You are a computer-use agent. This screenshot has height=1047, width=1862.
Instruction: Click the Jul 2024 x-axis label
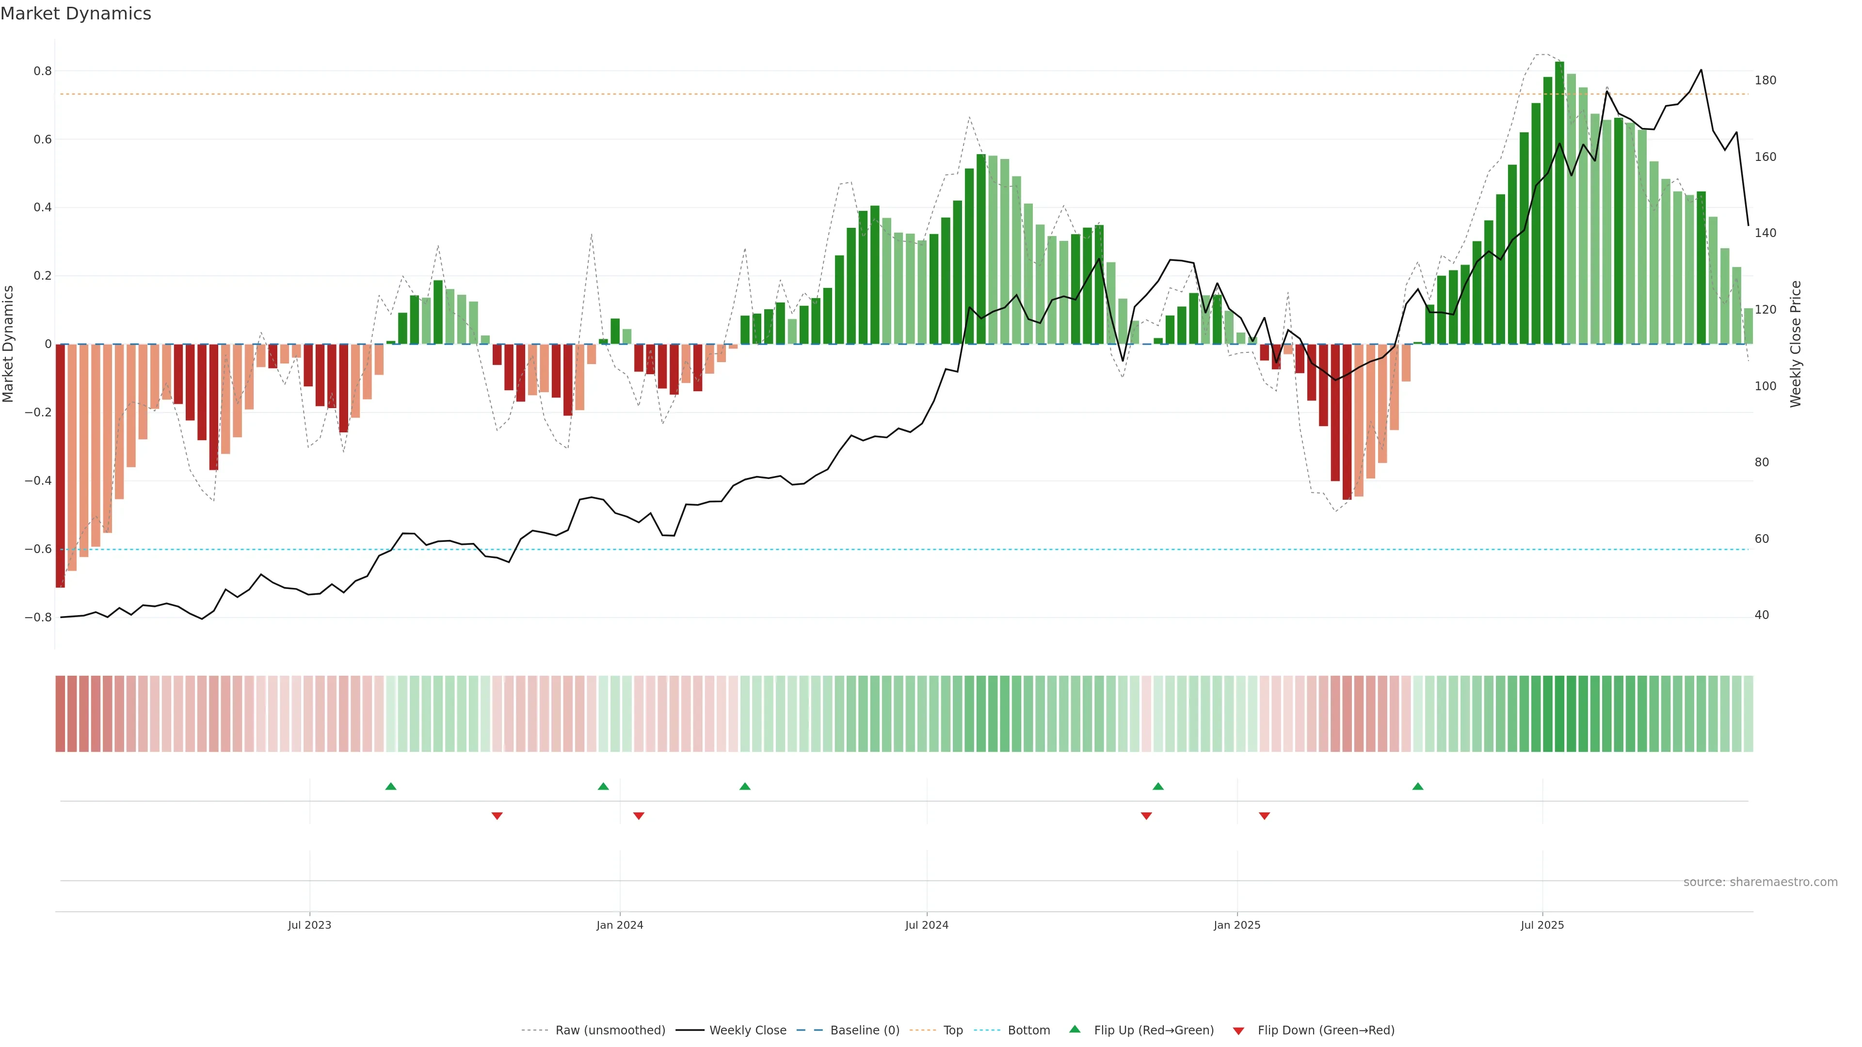[927, 925]
